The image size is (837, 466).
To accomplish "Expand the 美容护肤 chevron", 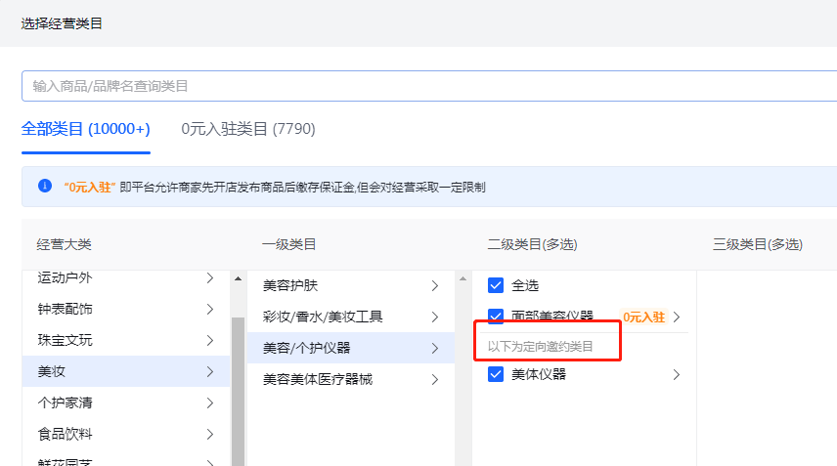I will (x=434, y=286).
